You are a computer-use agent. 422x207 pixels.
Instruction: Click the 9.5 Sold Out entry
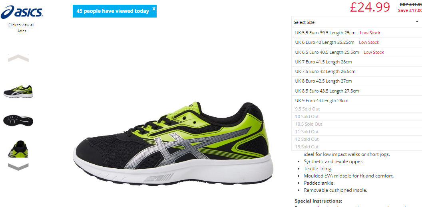pyautogui.click(x=356, y=109)
